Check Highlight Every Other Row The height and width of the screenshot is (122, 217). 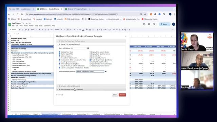90,62
